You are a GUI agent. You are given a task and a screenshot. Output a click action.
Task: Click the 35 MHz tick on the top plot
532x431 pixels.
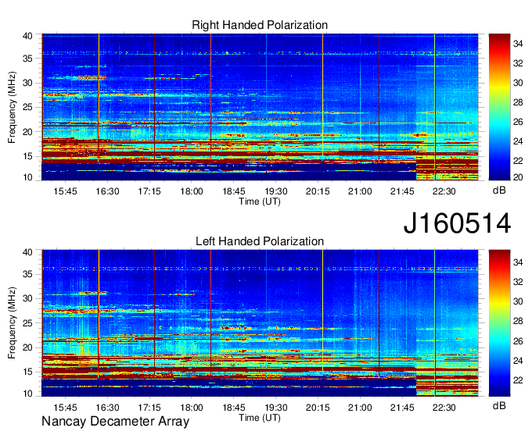[x=27, y=59]
